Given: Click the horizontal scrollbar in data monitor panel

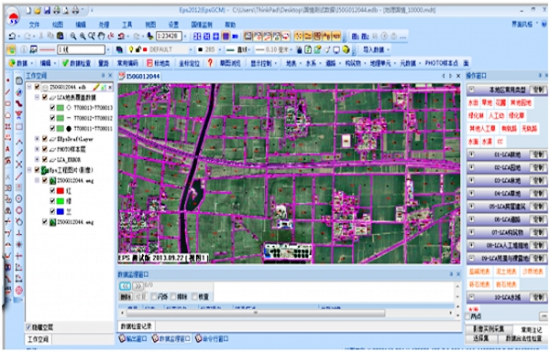Looking at the screenshot, I should tap(256, 313).
